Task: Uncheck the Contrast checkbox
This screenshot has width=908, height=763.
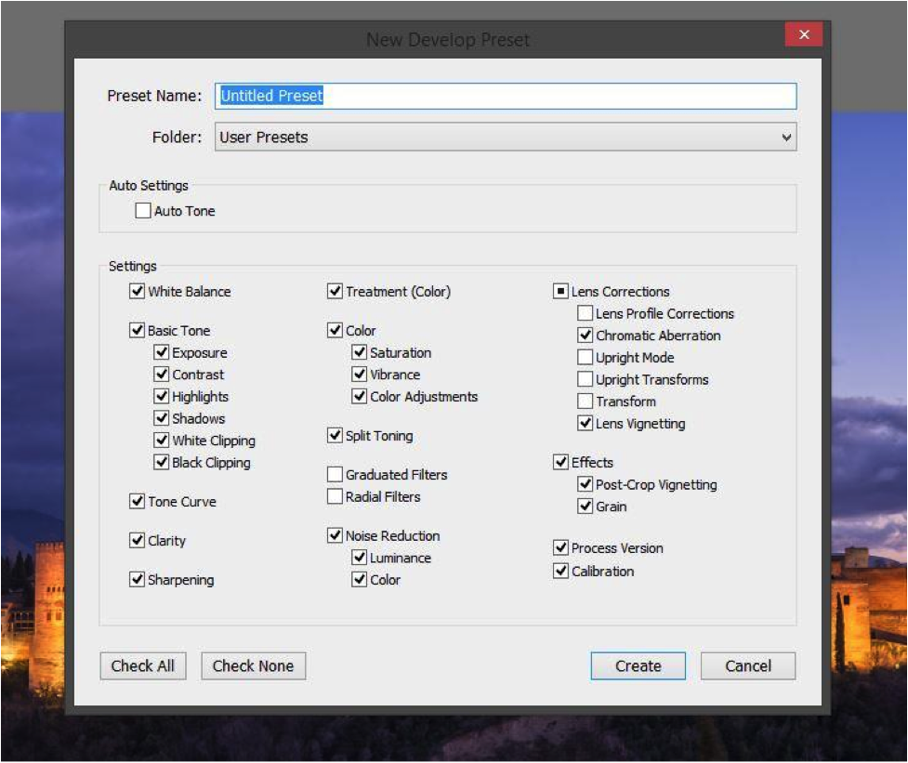Action: [x=162, y=374]
